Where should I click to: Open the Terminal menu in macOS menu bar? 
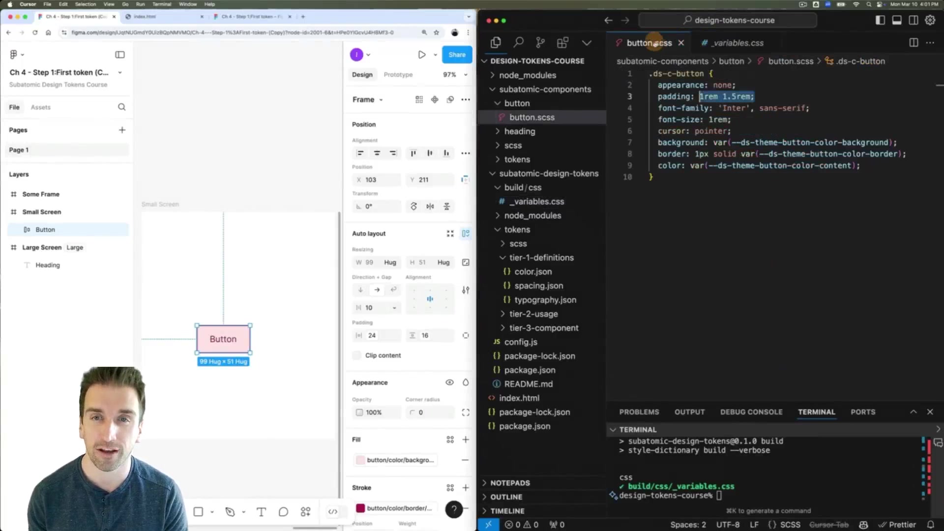coord(162,4)
